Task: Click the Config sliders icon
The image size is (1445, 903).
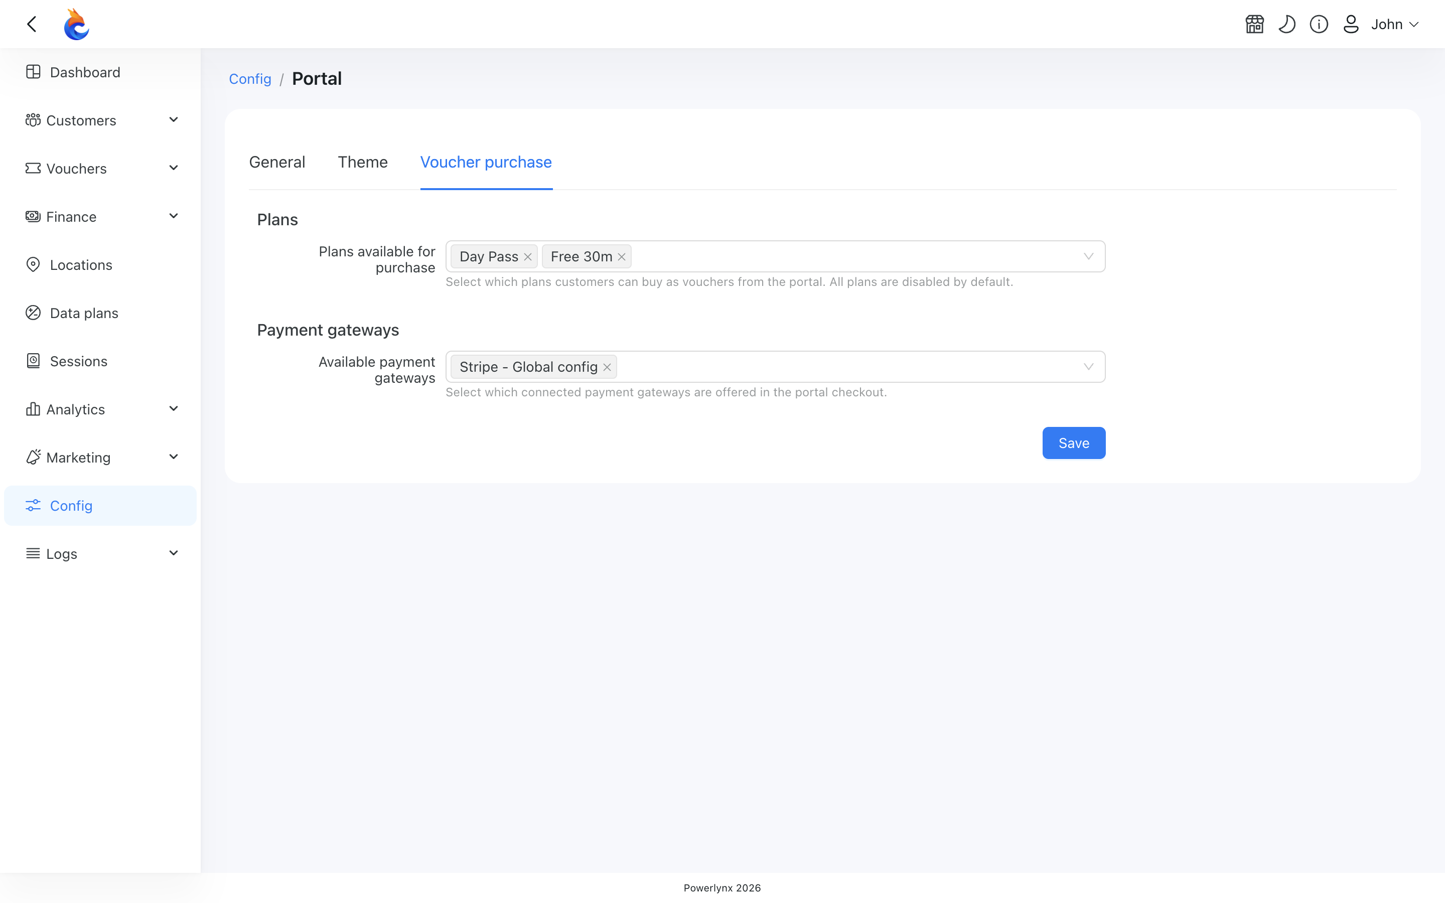Action: point(34,505)
